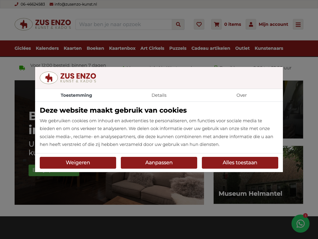
Task: Click the phone number 06-46624583
Action: (x=33, y=4)
